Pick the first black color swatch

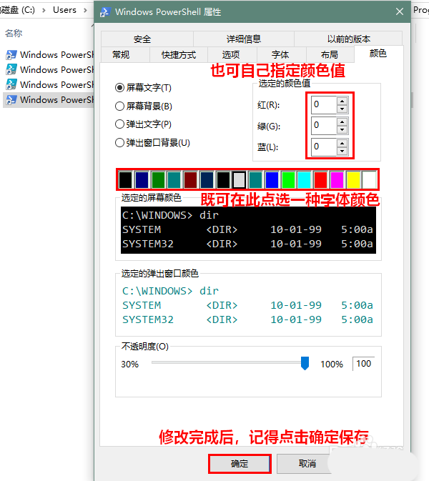point(126,180)
